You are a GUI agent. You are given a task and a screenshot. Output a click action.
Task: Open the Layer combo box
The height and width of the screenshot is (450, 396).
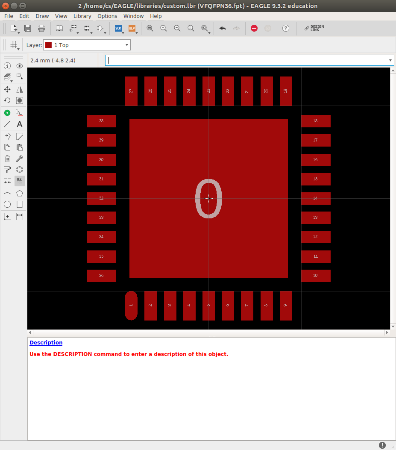[x=87, y=45]
